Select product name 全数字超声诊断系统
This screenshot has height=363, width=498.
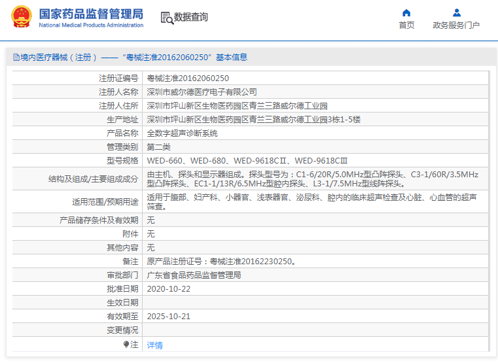pos(182,133)
